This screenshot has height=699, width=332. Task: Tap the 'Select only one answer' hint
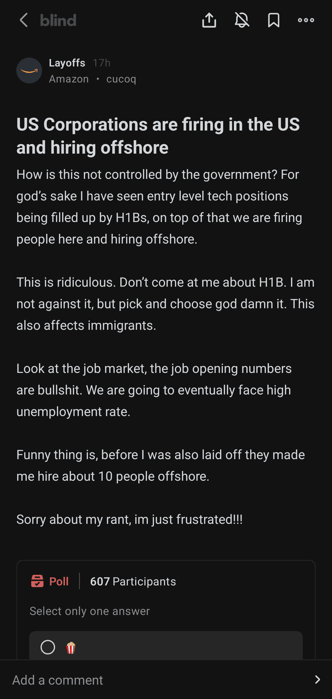click(90, 611)
